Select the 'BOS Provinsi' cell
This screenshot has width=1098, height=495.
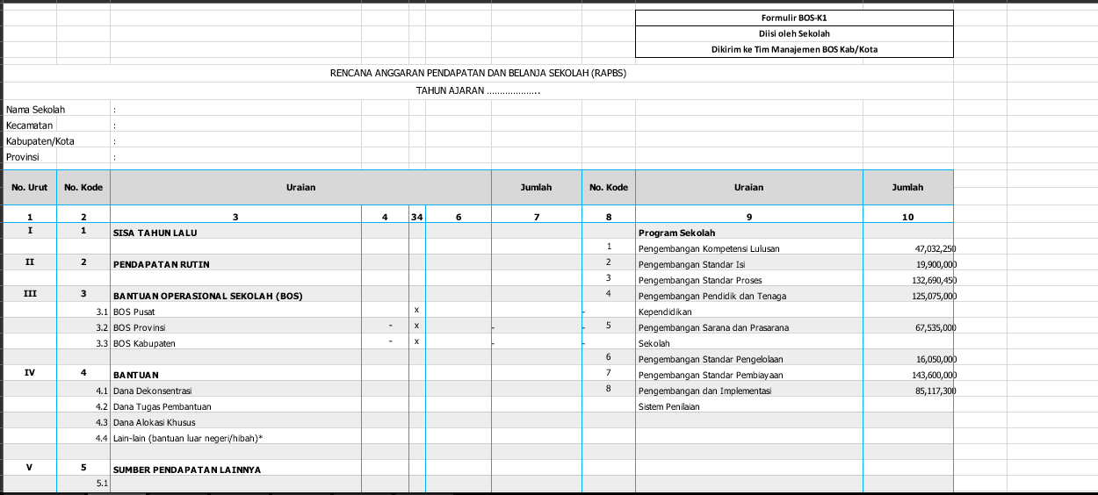point(236,327)
